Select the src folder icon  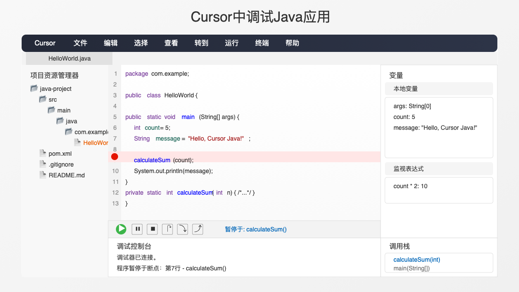click(43, 99)
